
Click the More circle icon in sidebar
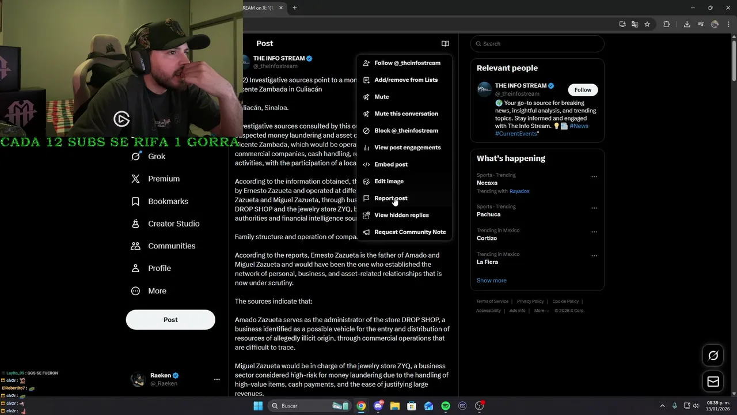[x=136, y=291]
